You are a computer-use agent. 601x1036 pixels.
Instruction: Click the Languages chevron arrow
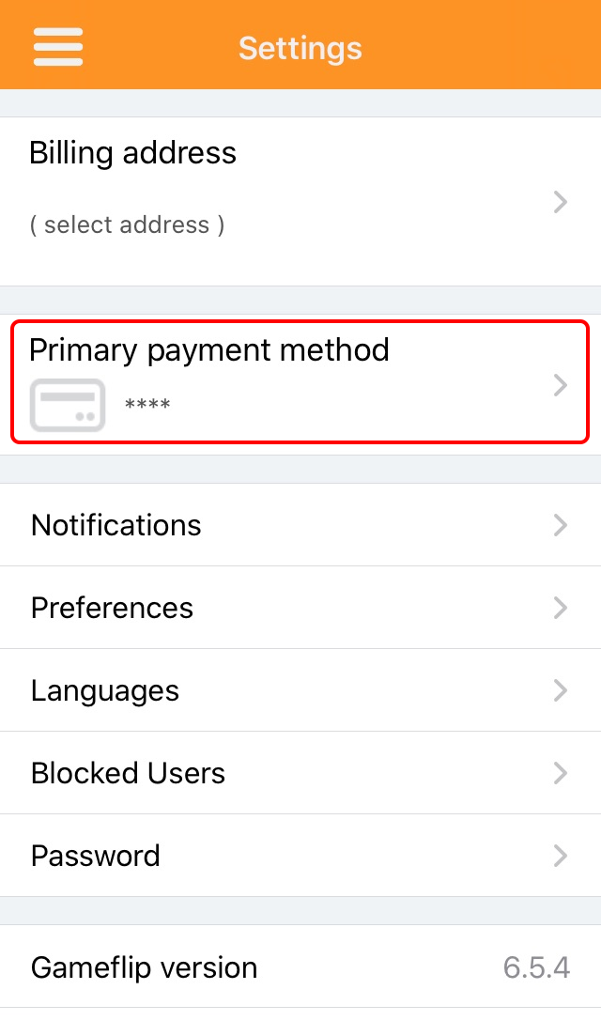click(x=561, y=690)
